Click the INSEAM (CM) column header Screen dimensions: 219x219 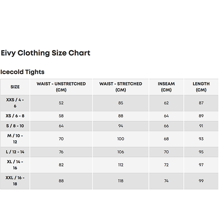coord(166,87)
